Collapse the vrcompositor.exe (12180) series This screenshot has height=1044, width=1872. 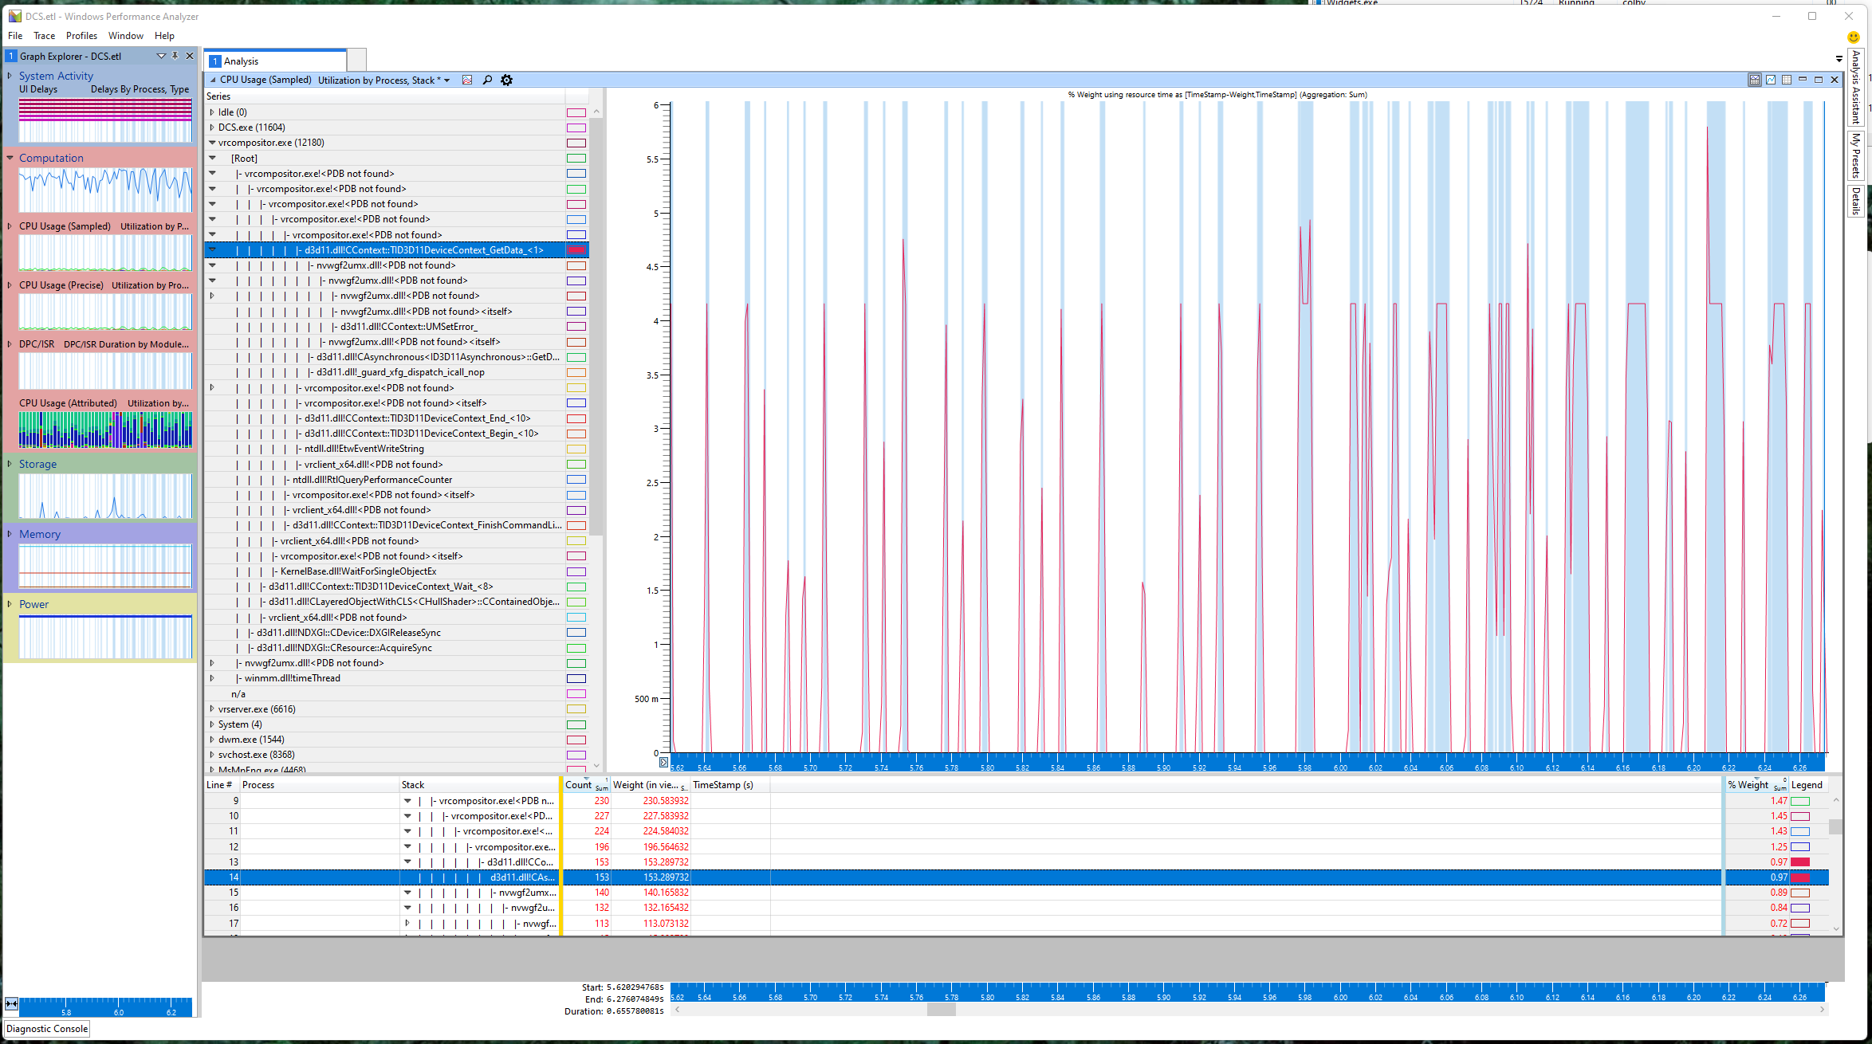(212, 143)
